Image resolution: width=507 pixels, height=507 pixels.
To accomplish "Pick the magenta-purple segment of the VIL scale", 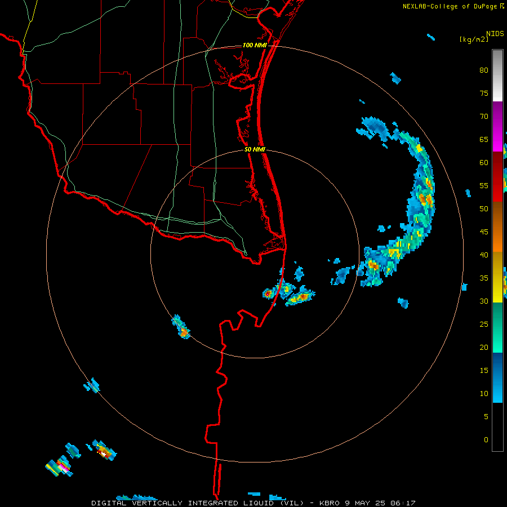I will pos(497,126).
